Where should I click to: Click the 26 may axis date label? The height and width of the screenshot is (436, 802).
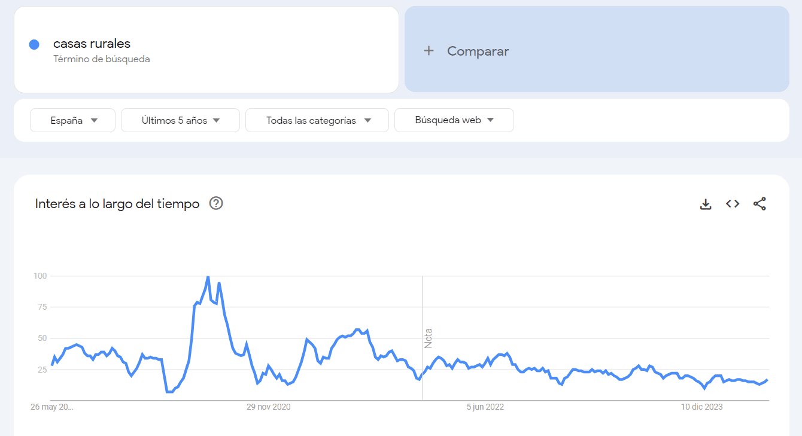(52, 407)
